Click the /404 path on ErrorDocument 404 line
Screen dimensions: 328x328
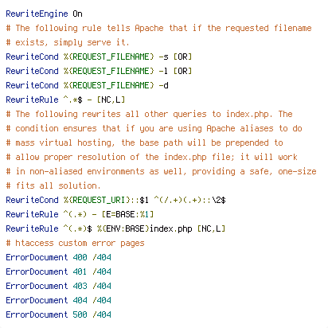tap(102, 300)
